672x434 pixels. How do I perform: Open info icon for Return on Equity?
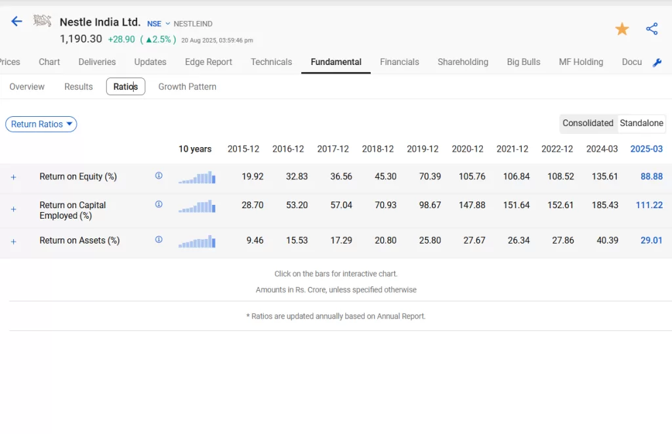point(159,175)
